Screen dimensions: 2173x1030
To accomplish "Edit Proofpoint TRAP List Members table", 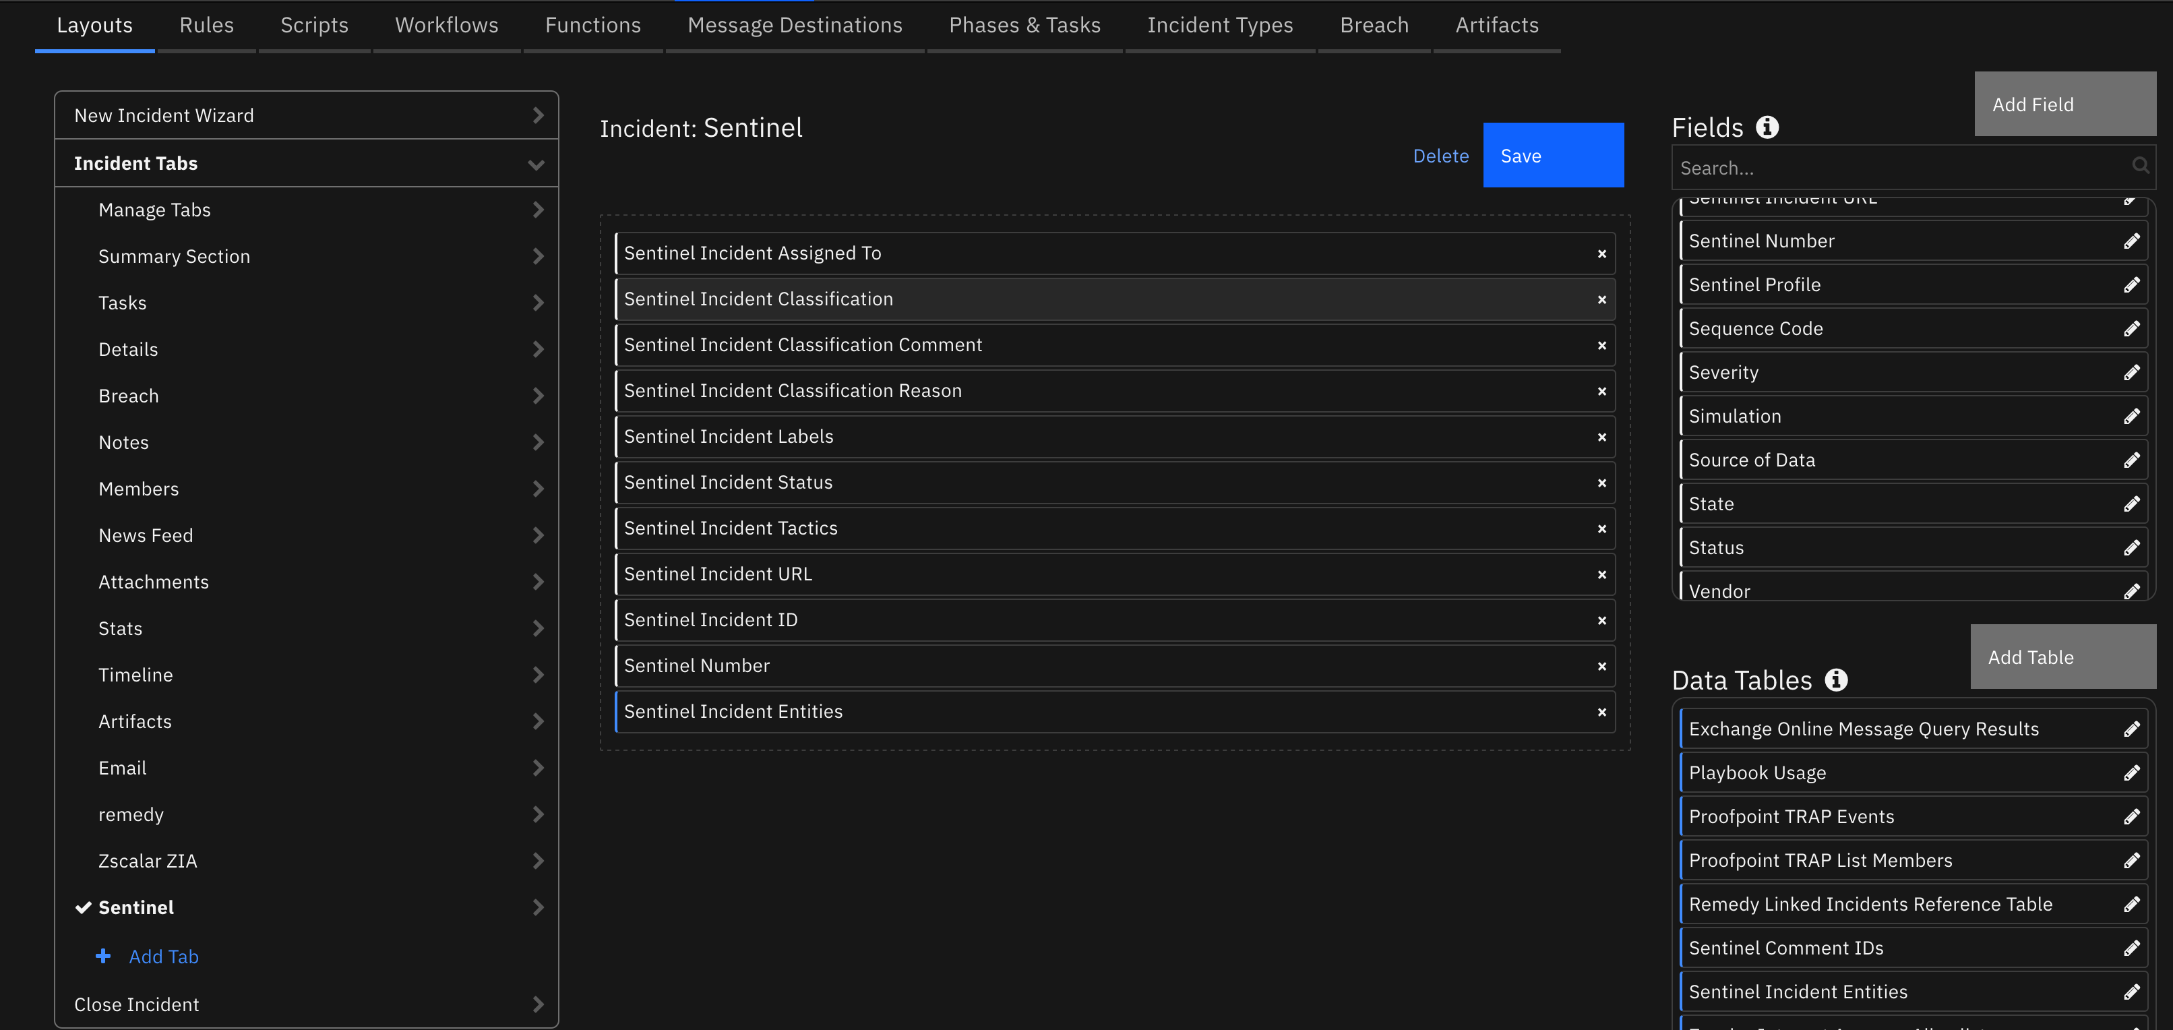I will coord(2131,861).
